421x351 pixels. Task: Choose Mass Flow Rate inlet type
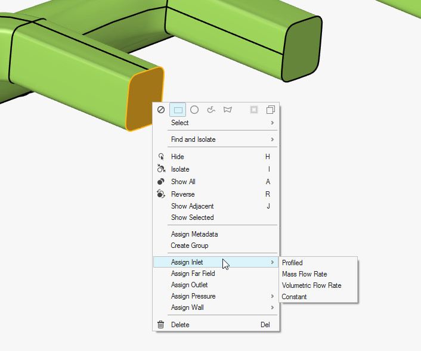point(304,274)
